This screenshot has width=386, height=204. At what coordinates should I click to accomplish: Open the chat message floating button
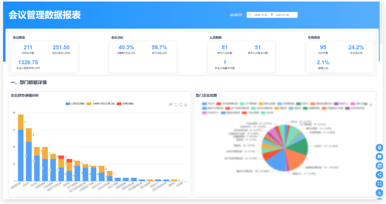379,157
